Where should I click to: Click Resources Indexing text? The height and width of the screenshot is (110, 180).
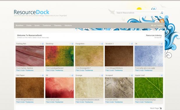tap(154, 35)
